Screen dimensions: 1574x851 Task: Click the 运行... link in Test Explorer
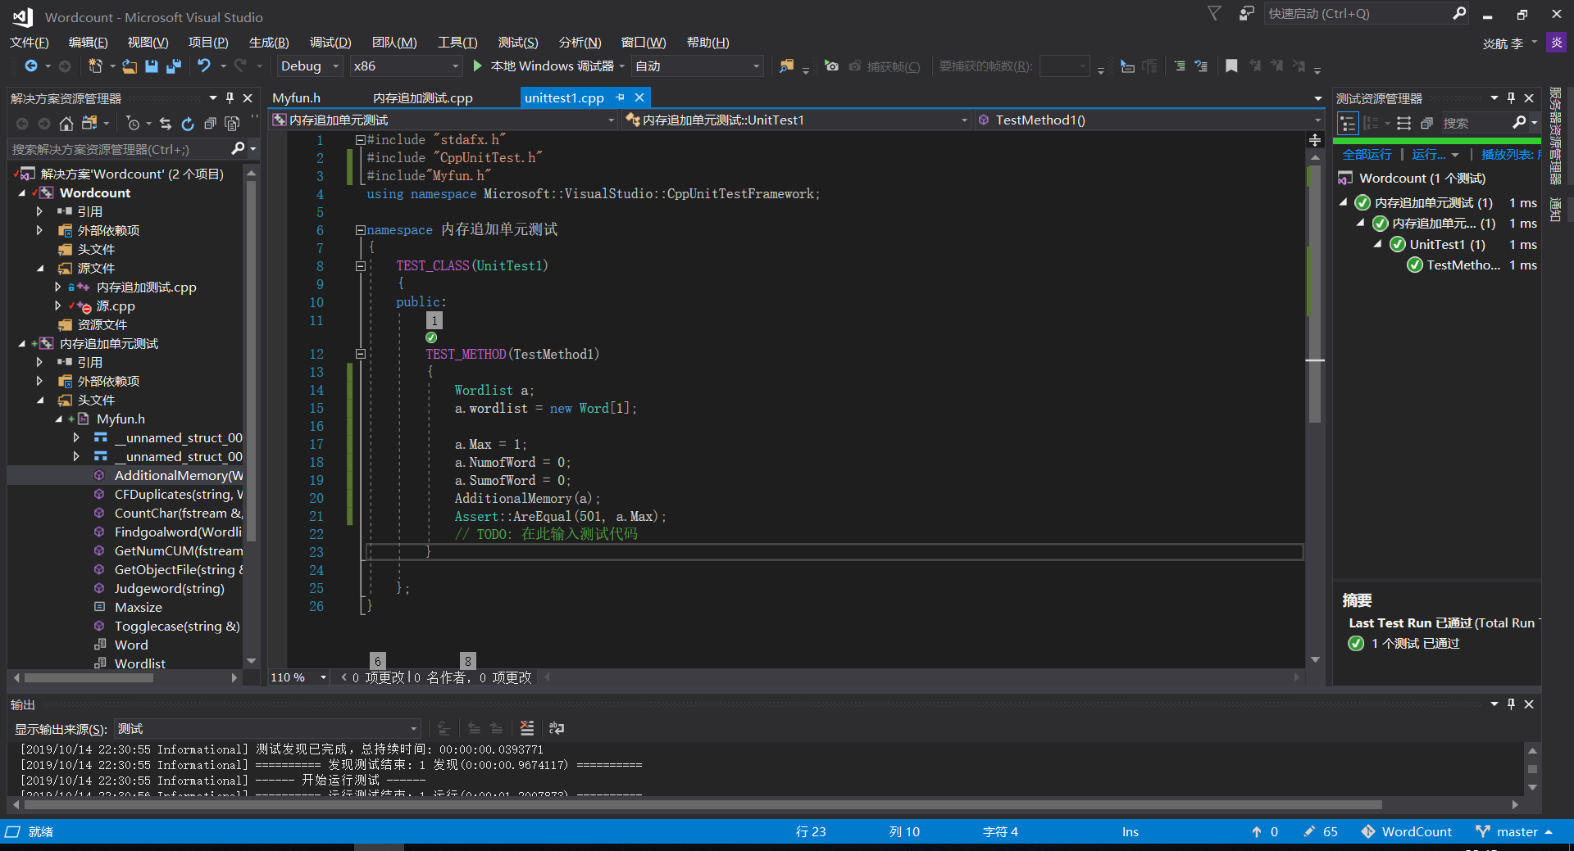pyautogui.click(x=1428, y=155)
